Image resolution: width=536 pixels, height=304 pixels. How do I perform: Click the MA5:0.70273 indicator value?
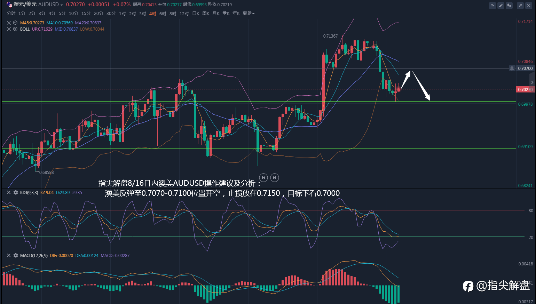pyautogui.click(x=32, y=23)
